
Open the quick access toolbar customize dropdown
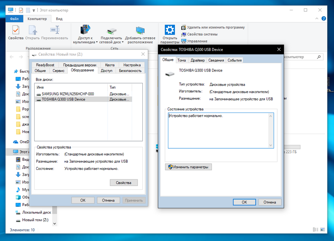pos(34,10)
